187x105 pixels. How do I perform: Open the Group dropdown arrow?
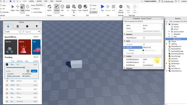(x=98, y=5)
